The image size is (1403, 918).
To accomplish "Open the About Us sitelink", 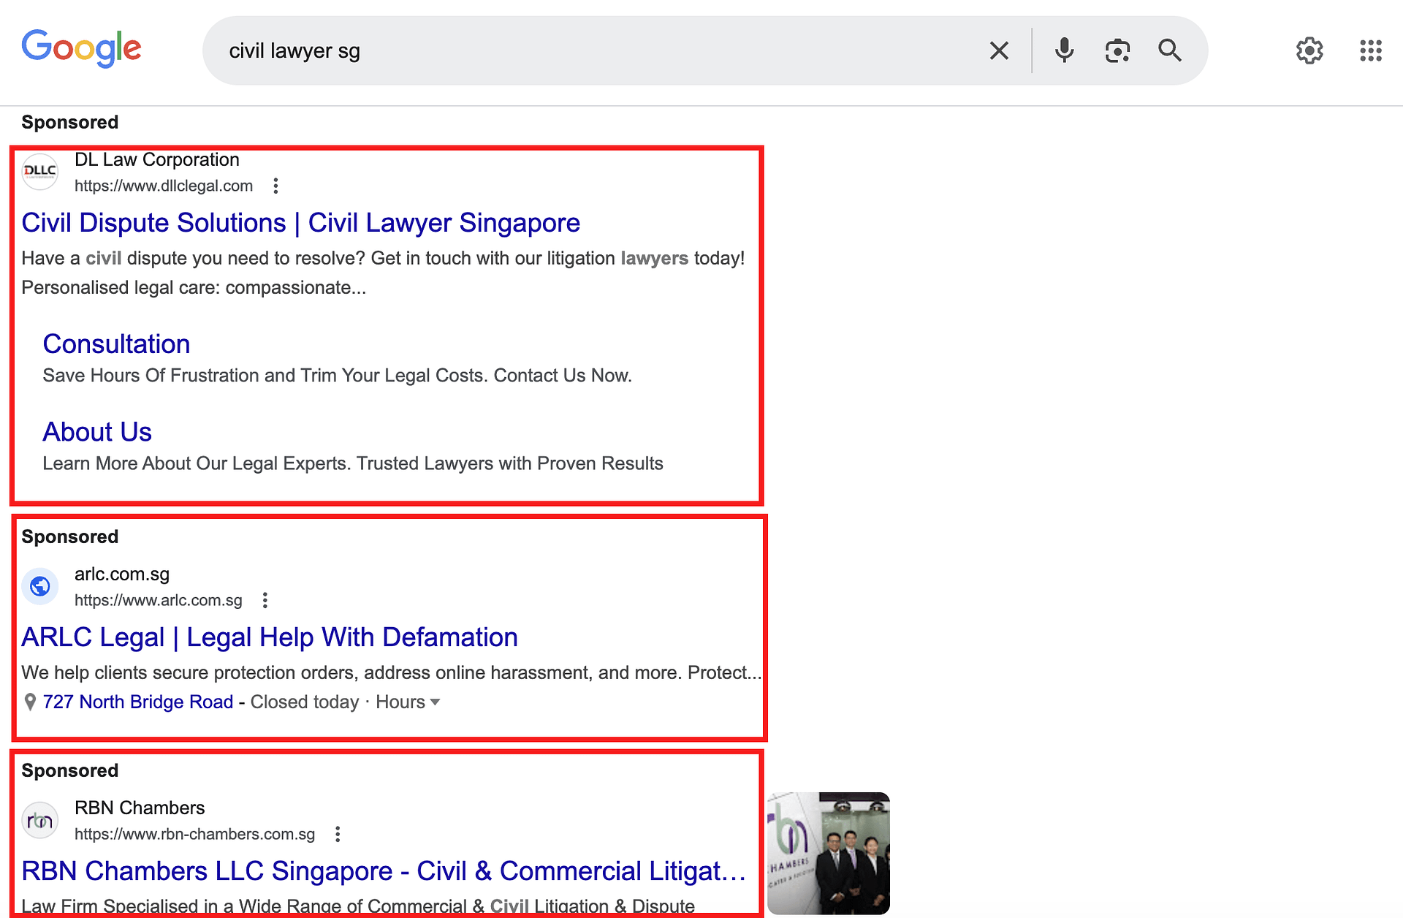I will coord(97,432).
